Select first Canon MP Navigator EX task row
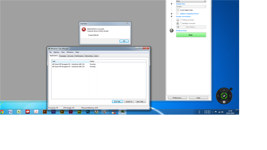The height and width of the screenshot is (150, 267). pyautogui.click(x=99, y=64)
